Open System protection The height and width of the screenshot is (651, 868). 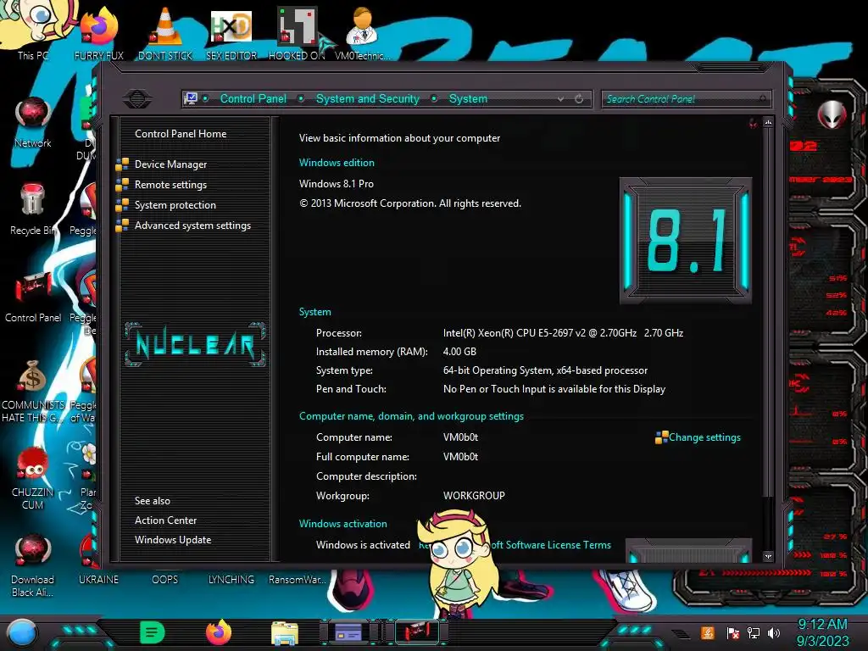(175, 205)
